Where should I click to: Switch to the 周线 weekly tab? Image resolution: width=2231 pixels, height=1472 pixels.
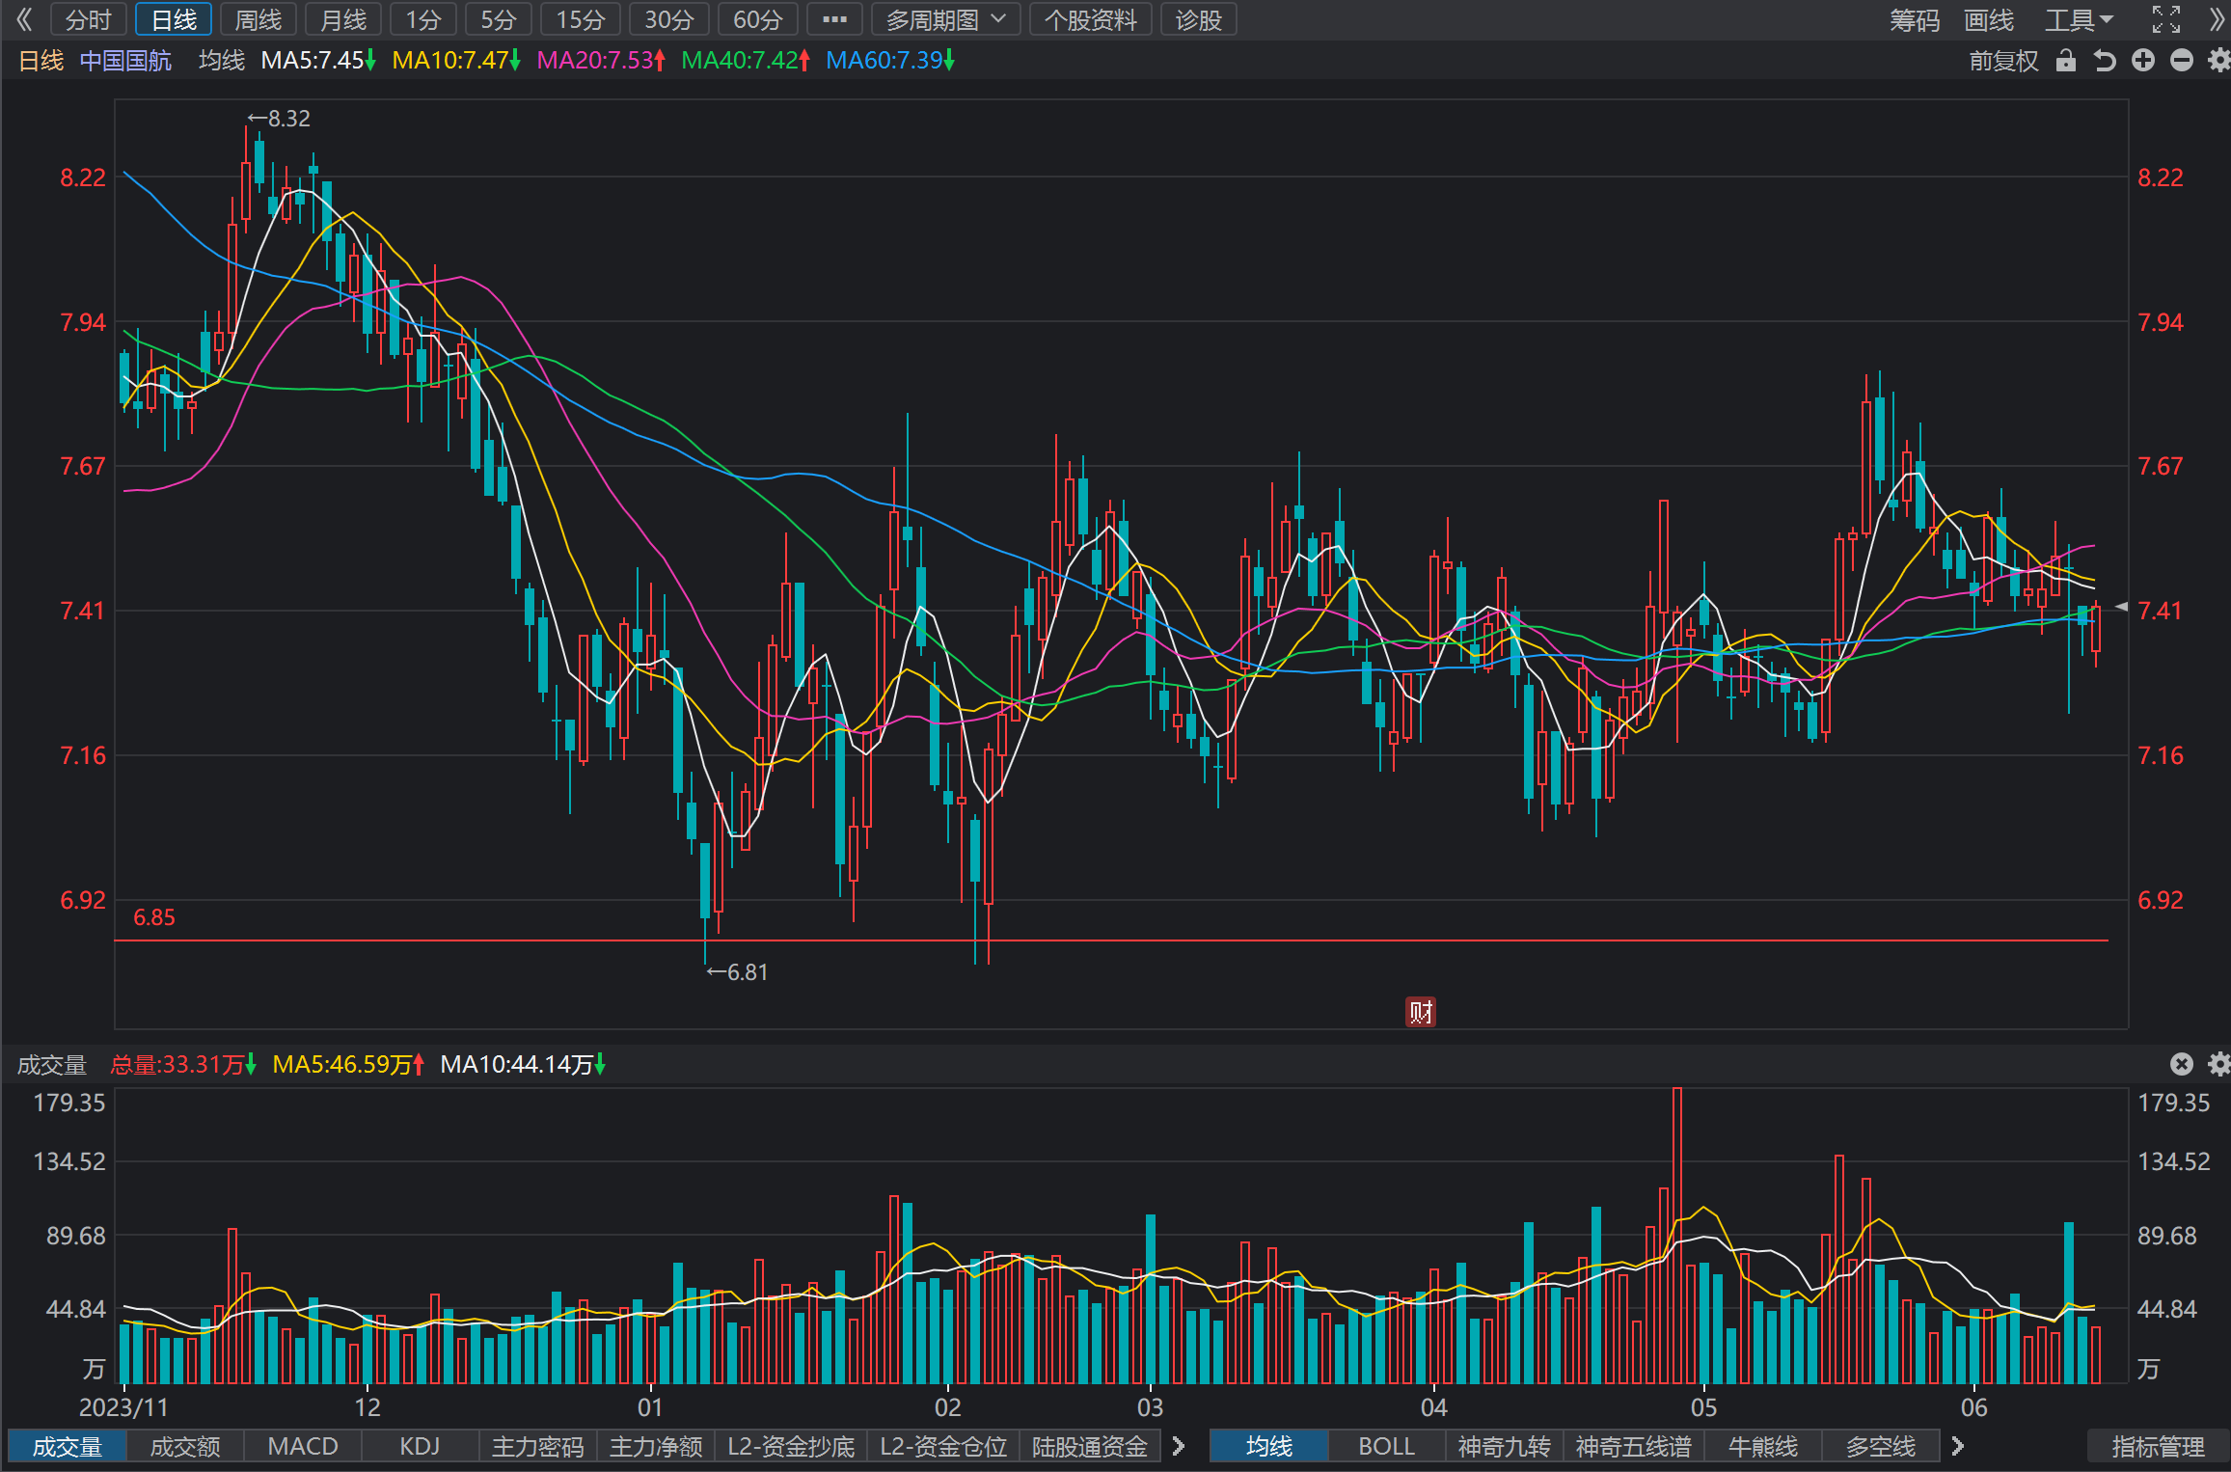[x=258, y=19]
